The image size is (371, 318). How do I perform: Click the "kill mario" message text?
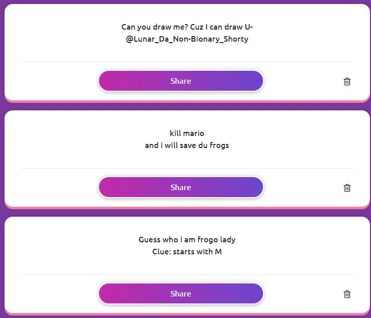pos(187,133)
